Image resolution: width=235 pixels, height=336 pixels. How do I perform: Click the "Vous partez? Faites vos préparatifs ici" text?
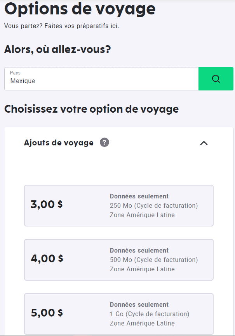[x=61, y=26]
